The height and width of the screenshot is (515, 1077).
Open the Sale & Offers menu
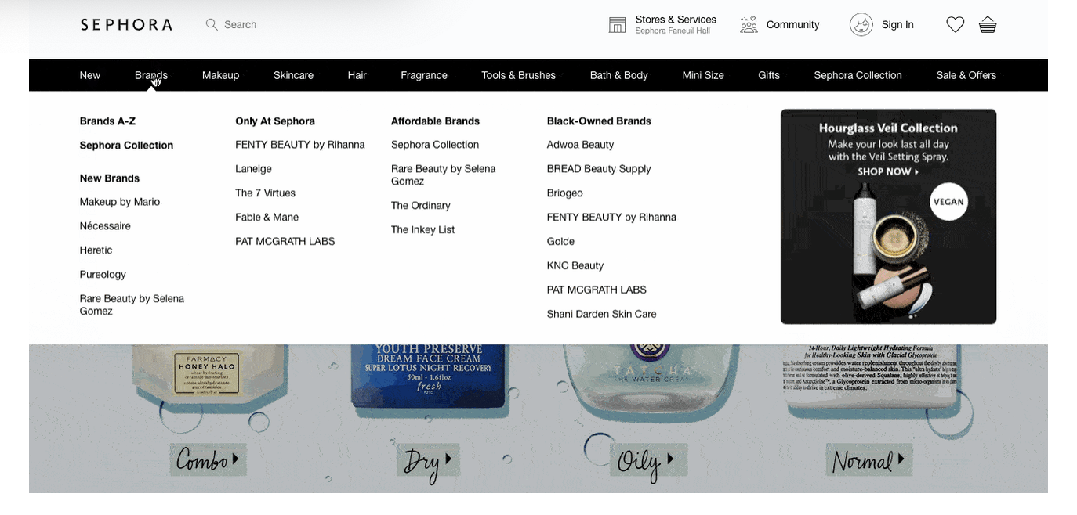[966, 75]
